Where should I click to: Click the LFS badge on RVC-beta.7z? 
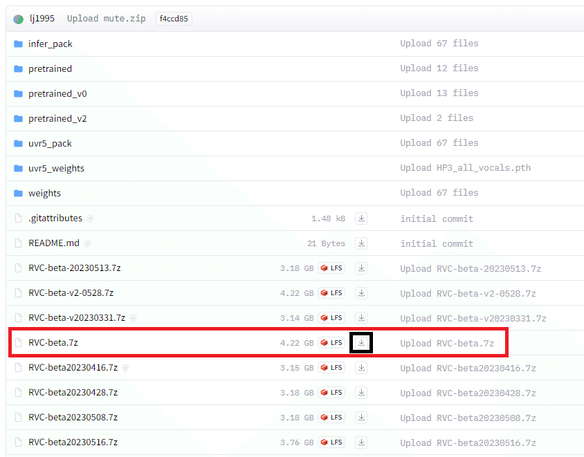331,342
